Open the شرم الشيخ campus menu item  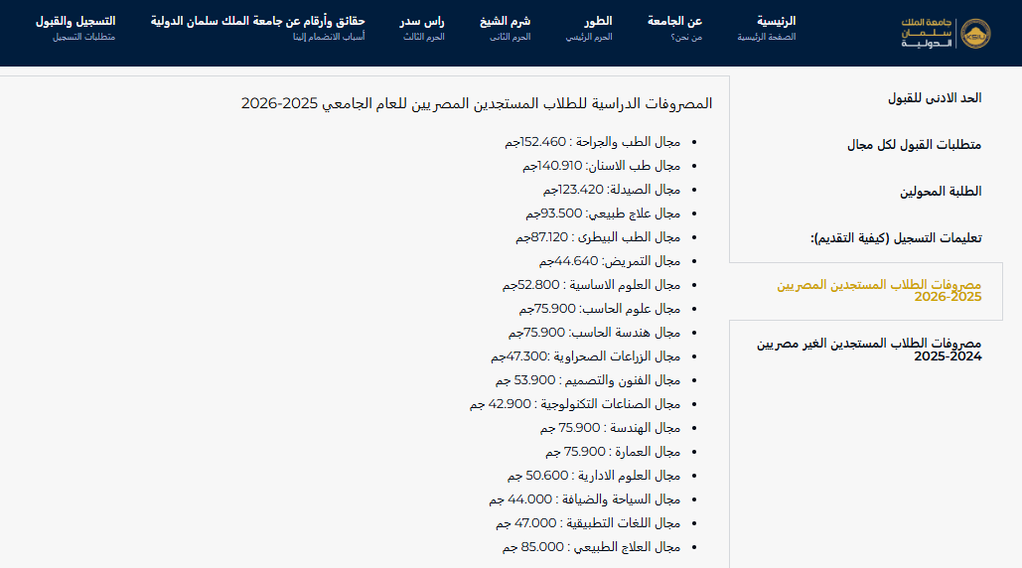pos(506,28)
